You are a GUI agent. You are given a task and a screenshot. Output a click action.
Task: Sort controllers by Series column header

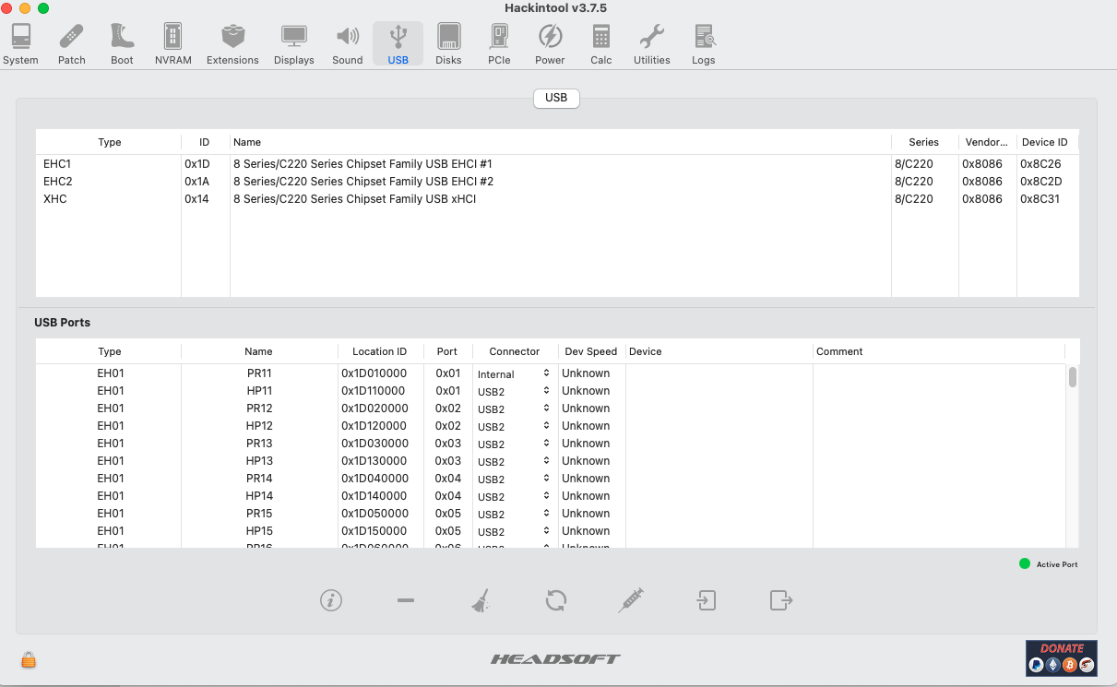click(923, 142)
